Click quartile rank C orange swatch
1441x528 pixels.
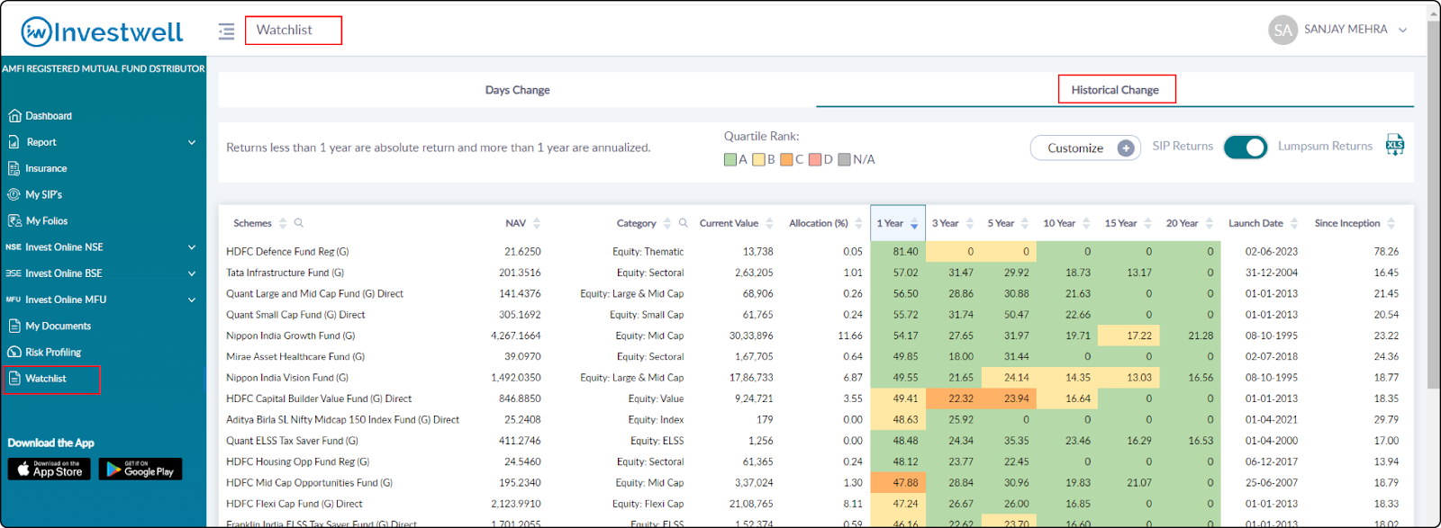[786, 159]
